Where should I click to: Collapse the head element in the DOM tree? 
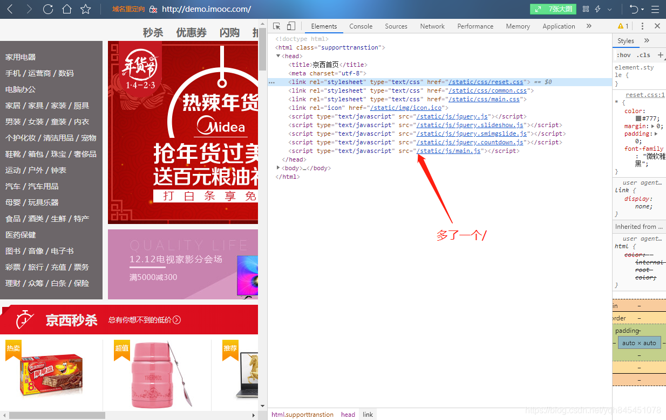(x=278, y=56)
